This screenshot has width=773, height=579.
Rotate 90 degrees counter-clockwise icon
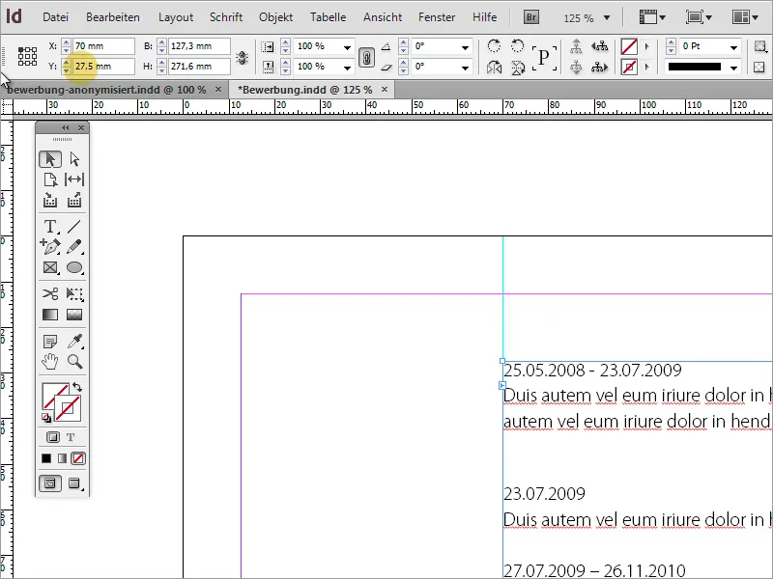click(517, 46)
